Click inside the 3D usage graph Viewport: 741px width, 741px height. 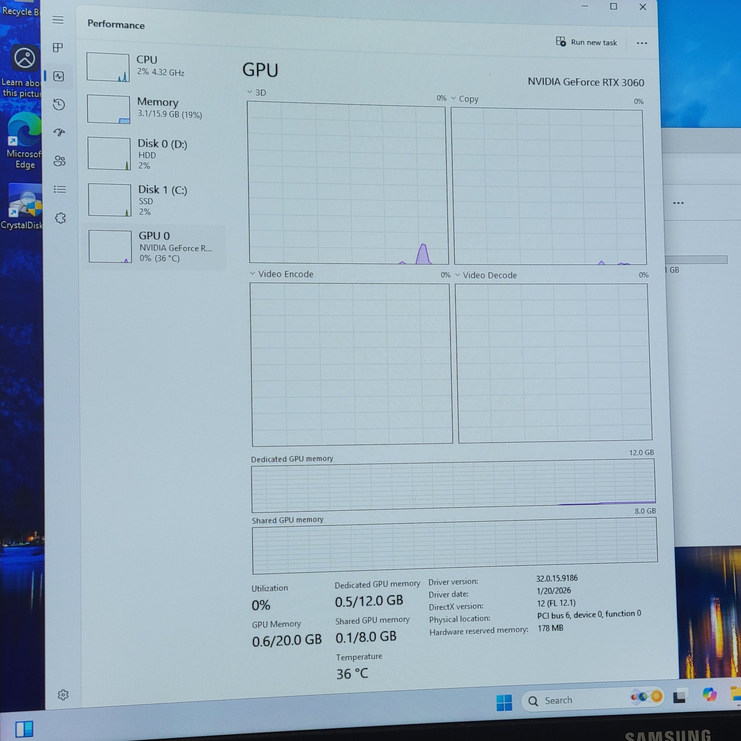coord(348,183)
